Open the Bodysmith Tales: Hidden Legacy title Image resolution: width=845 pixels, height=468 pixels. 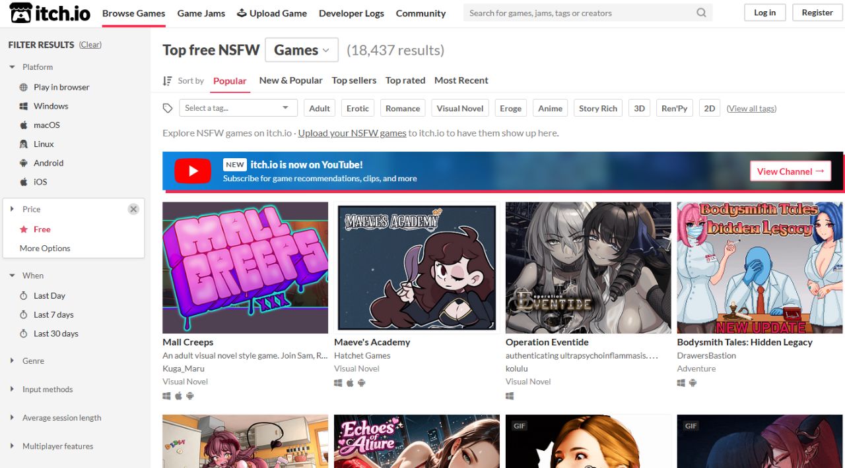point(745,342)
